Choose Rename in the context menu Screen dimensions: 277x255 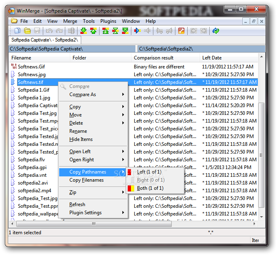(93, 131)
